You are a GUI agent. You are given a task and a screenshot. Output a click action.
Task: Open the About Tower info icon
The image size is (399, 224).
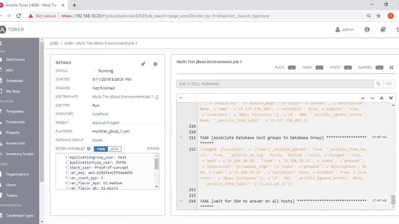tap(367, 29)
